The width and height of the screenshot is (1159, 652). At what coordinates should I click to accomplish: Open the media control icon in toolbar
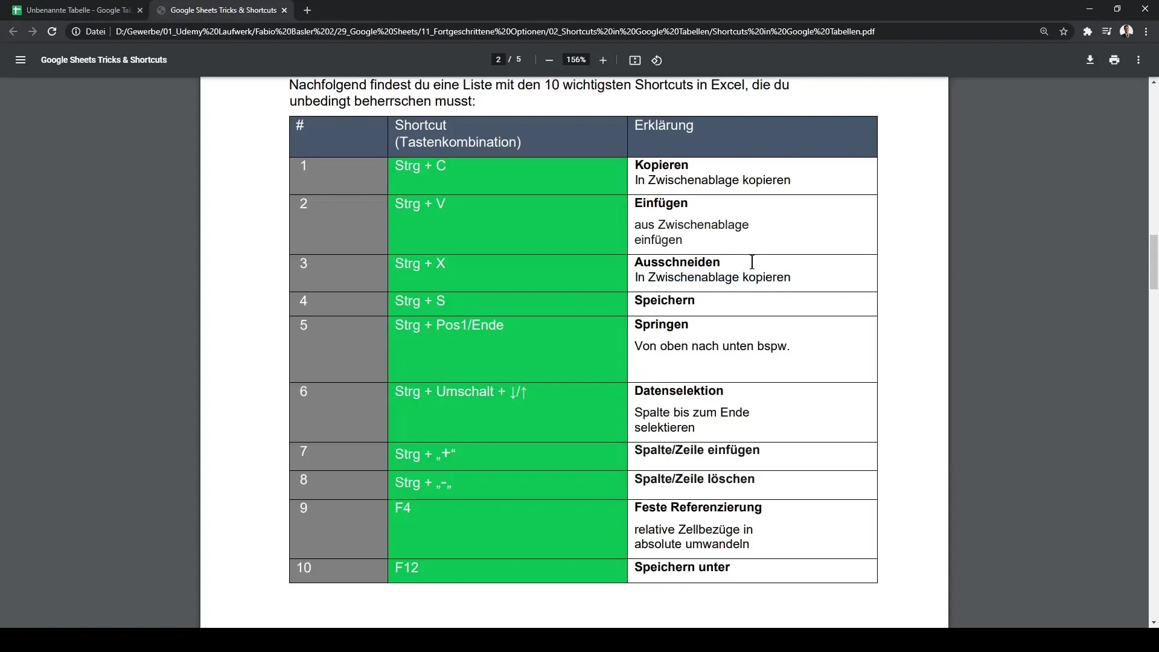(x=1106, y=31)
